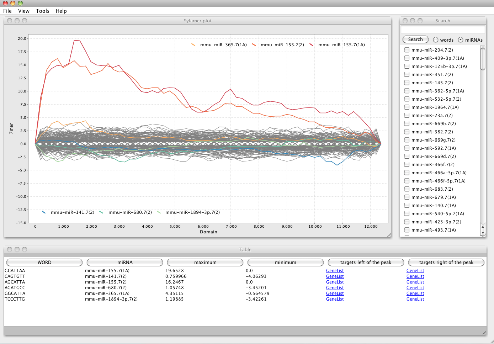Screen dimensions: 494x344
Task: Click 'targets left of the peak' header
Action: (366, 262)
